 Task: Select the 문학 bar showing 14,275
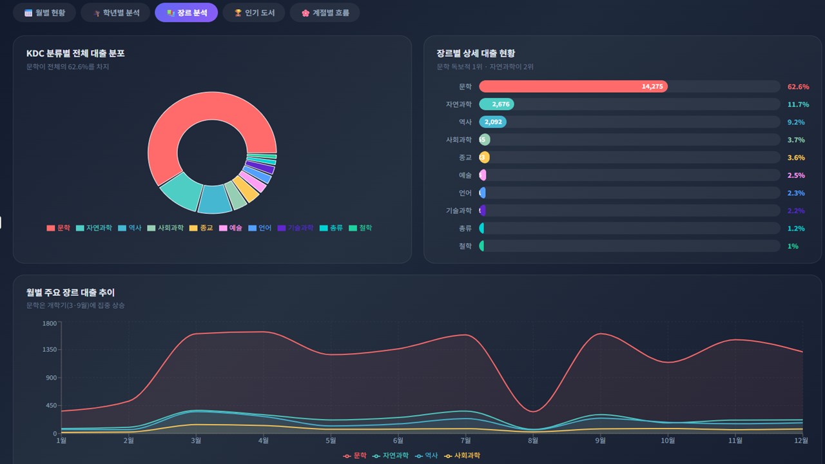click(x=573, y=86)
